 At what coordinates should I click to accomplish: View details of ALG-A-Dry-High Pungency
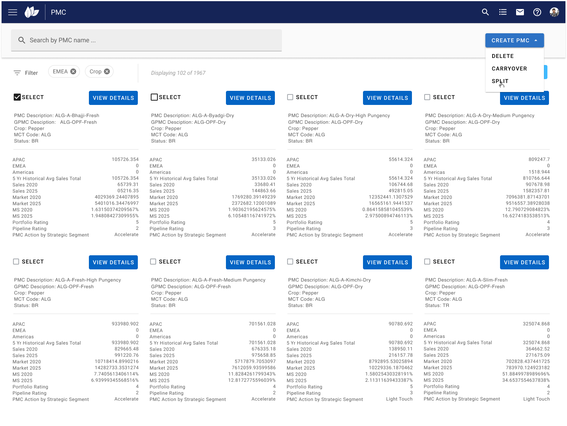[x=387, y=98]
